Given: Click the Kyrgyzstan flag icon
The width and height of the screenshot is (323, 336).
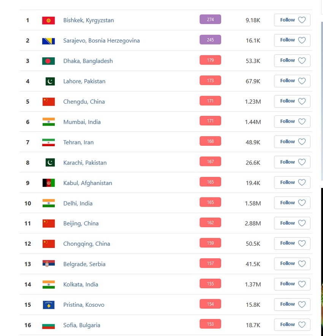Looking at the screenshot, I should coord(48,21).
